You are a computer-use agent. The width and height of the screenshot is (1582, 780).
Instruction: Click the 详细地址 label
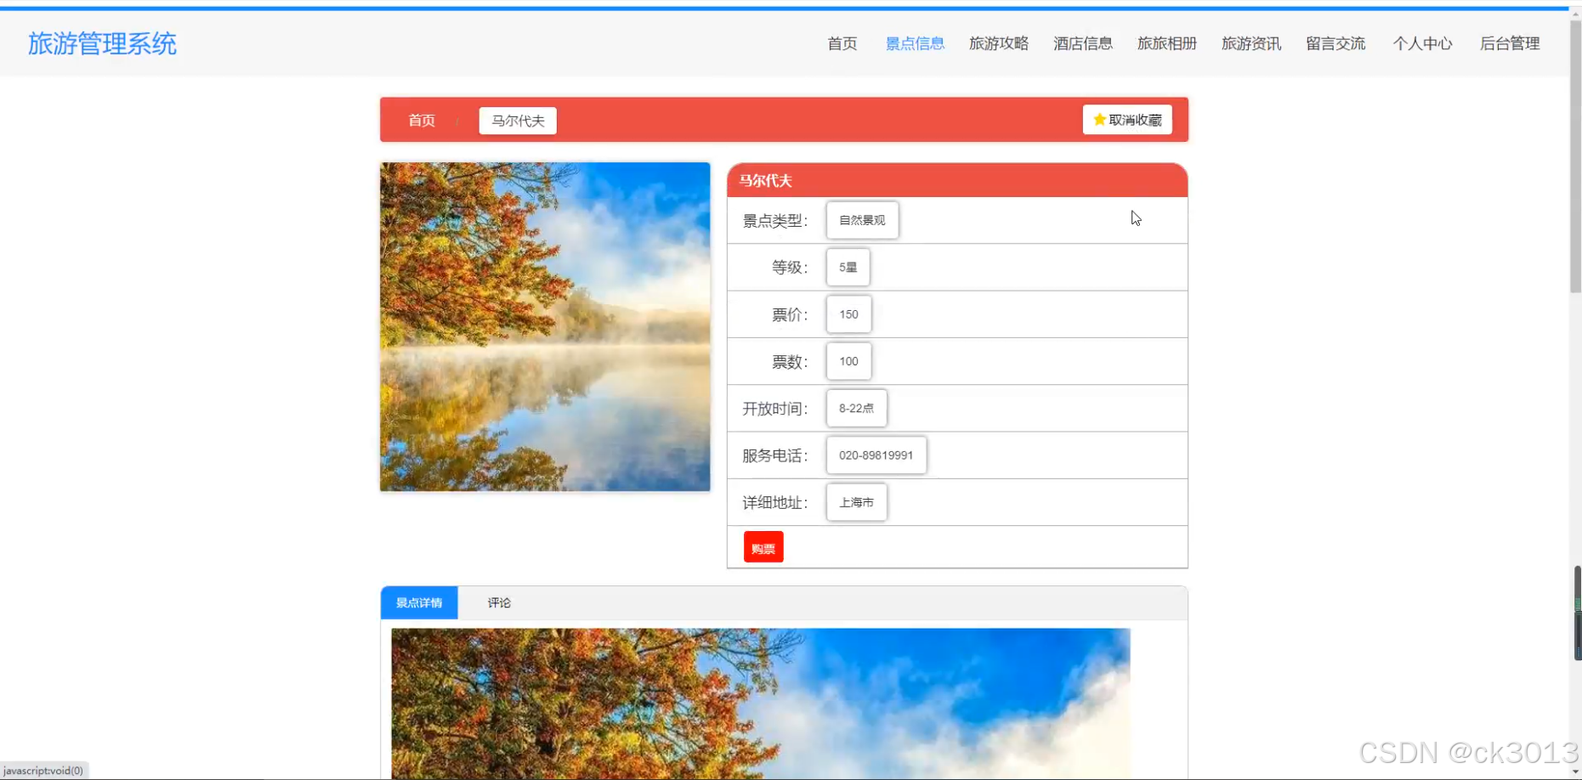click(774, 503)
